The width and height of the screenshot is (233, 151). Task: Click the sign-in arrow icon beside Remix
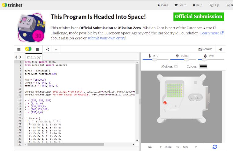tap(221, 49)
